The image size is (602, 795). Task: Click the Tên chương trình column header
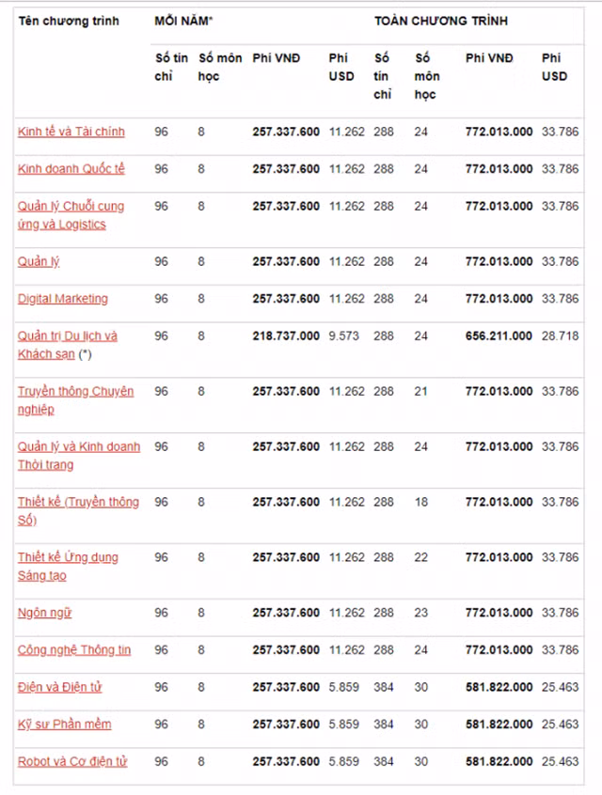point(69,22)
